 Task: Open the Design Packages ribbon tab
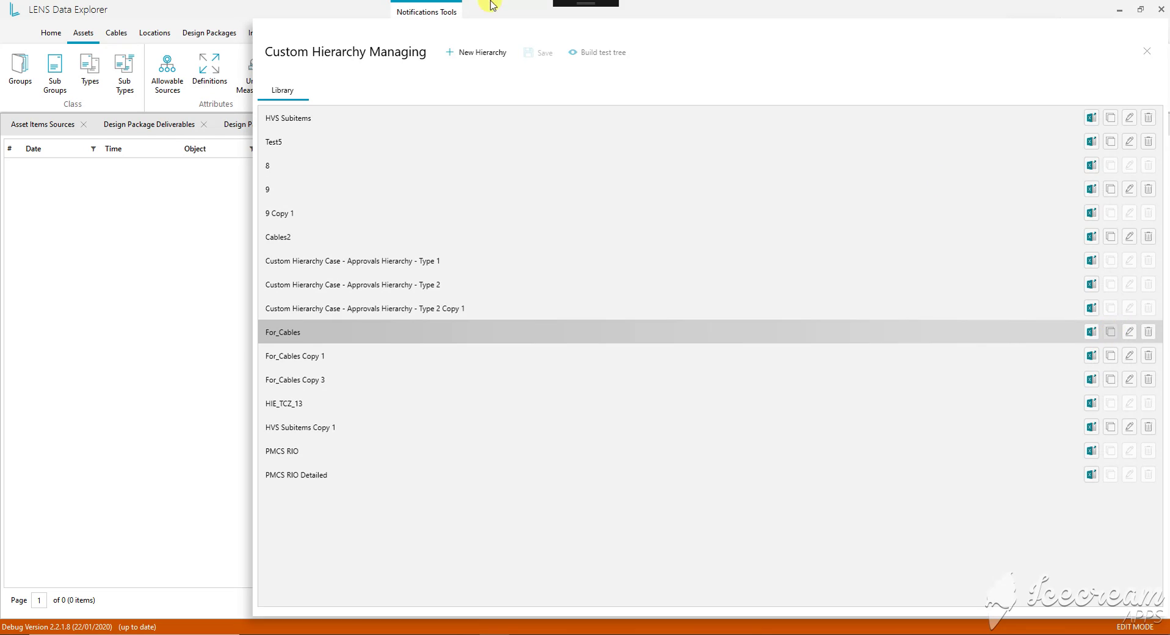(x=209, y=33)
